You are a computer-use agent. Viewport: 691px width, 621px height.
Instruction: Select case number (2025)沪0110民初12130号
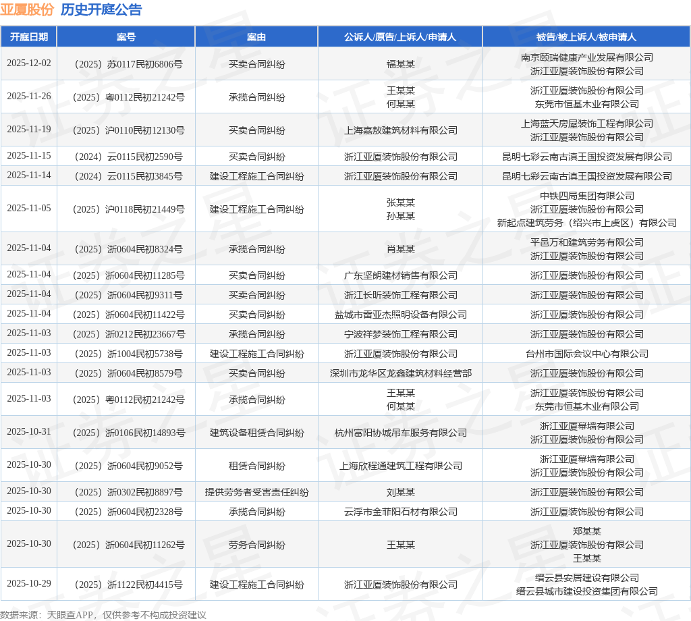126,130
